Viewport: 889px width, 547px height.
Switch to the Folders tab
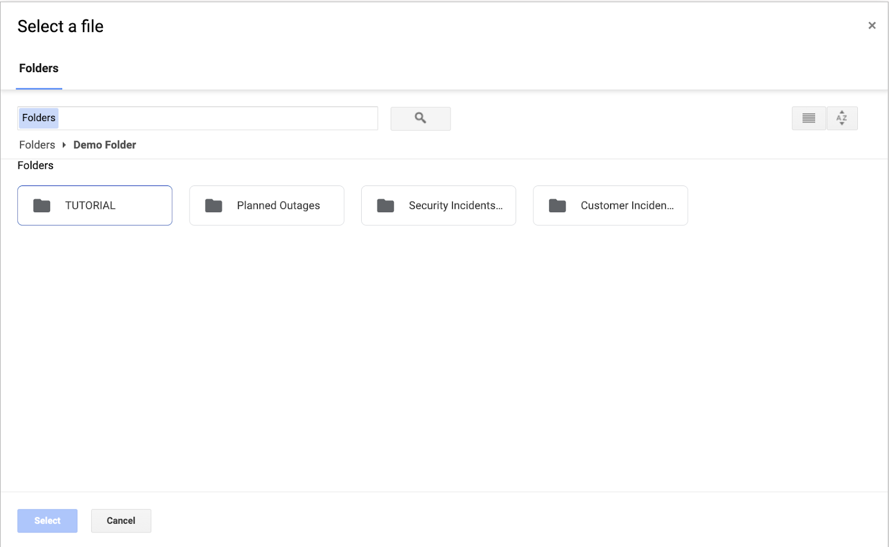pos(39,68)
